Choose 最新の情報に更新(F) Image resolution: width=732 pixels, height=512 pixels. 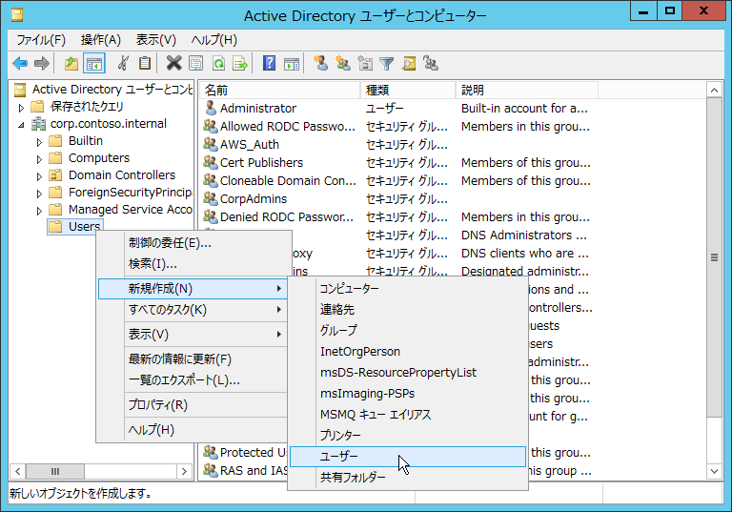[x=192, y=359]
